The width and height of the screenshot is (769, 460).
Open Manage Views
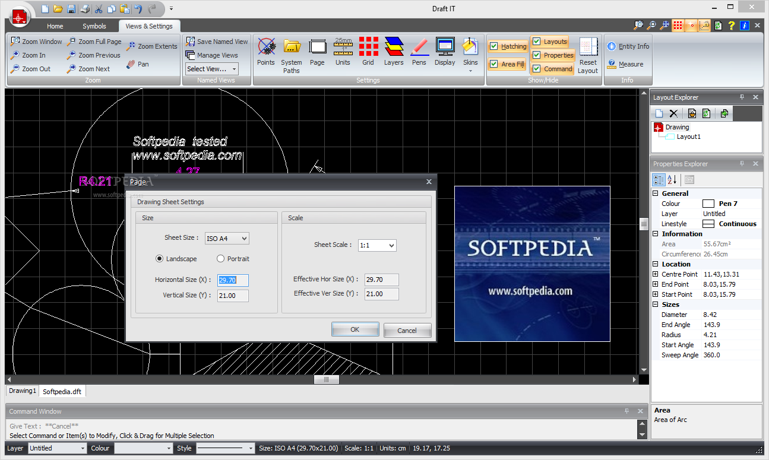(x=211, y=55)
